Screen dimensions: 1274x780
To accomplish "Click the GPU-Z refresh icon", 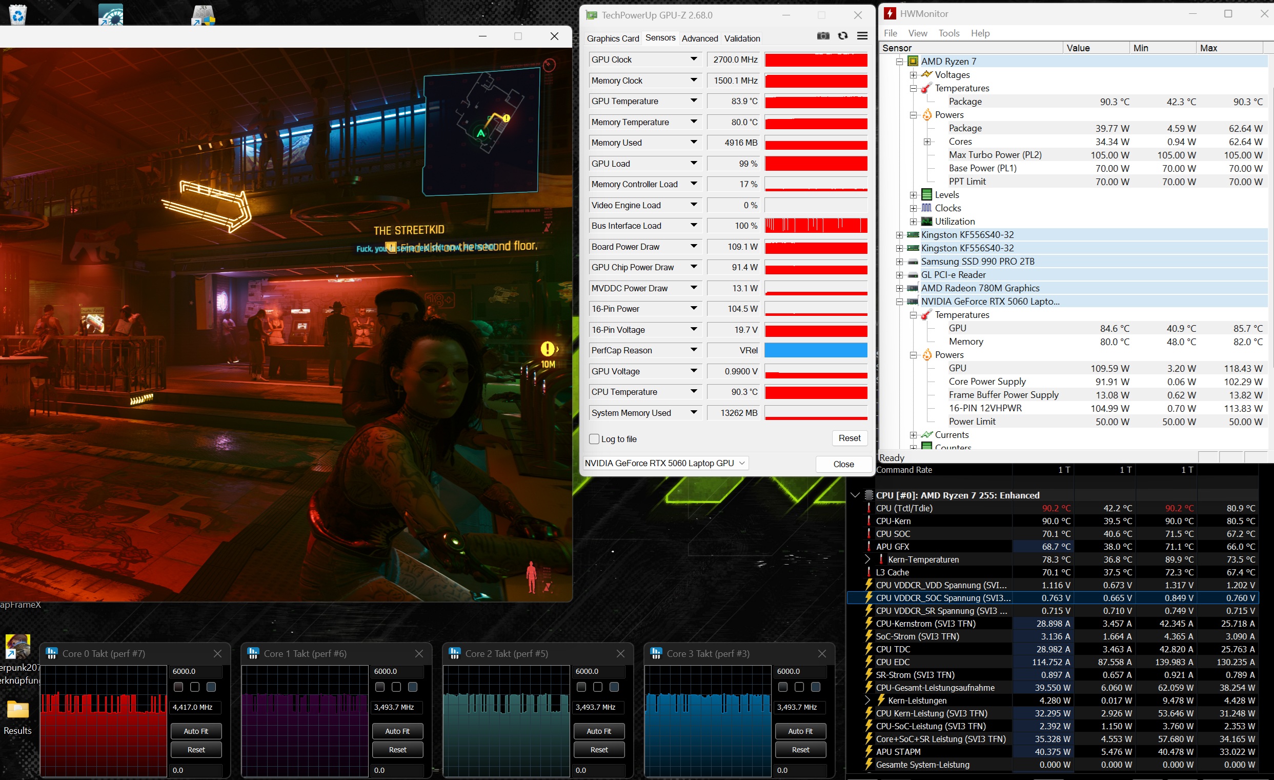I will pyautogui.click(x=843, y=36).
